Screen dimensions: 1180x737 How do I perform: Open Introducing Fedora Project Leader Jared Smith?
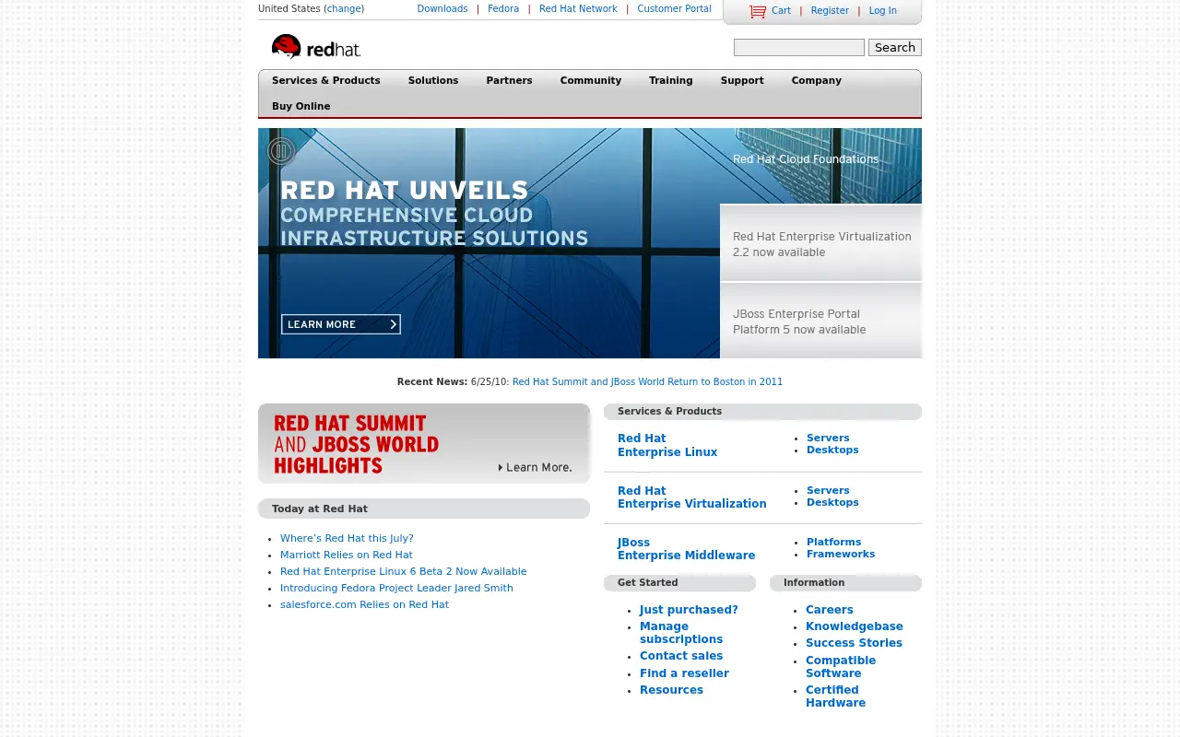click(x=396, y=589)
